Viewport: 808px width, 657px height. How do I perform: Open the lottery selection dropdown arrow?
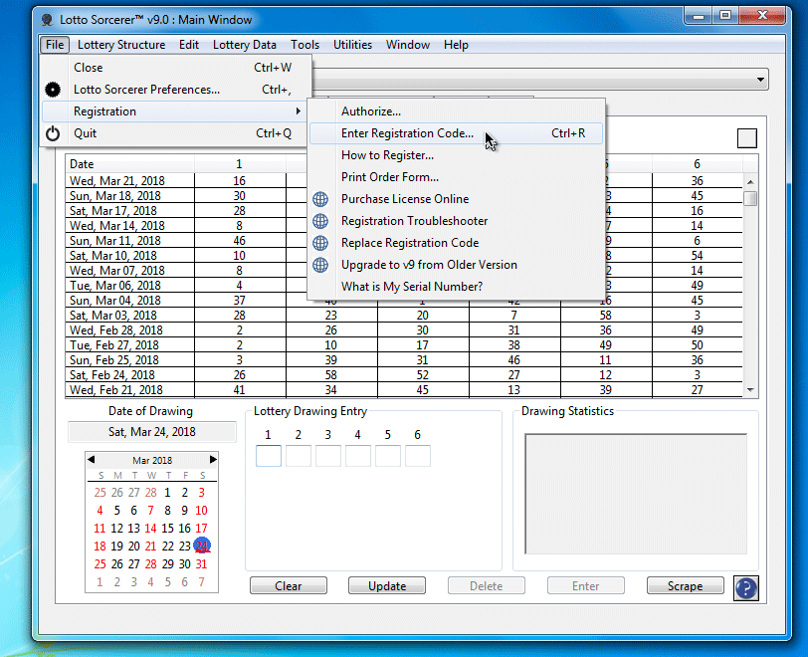(x=760, y=80)
